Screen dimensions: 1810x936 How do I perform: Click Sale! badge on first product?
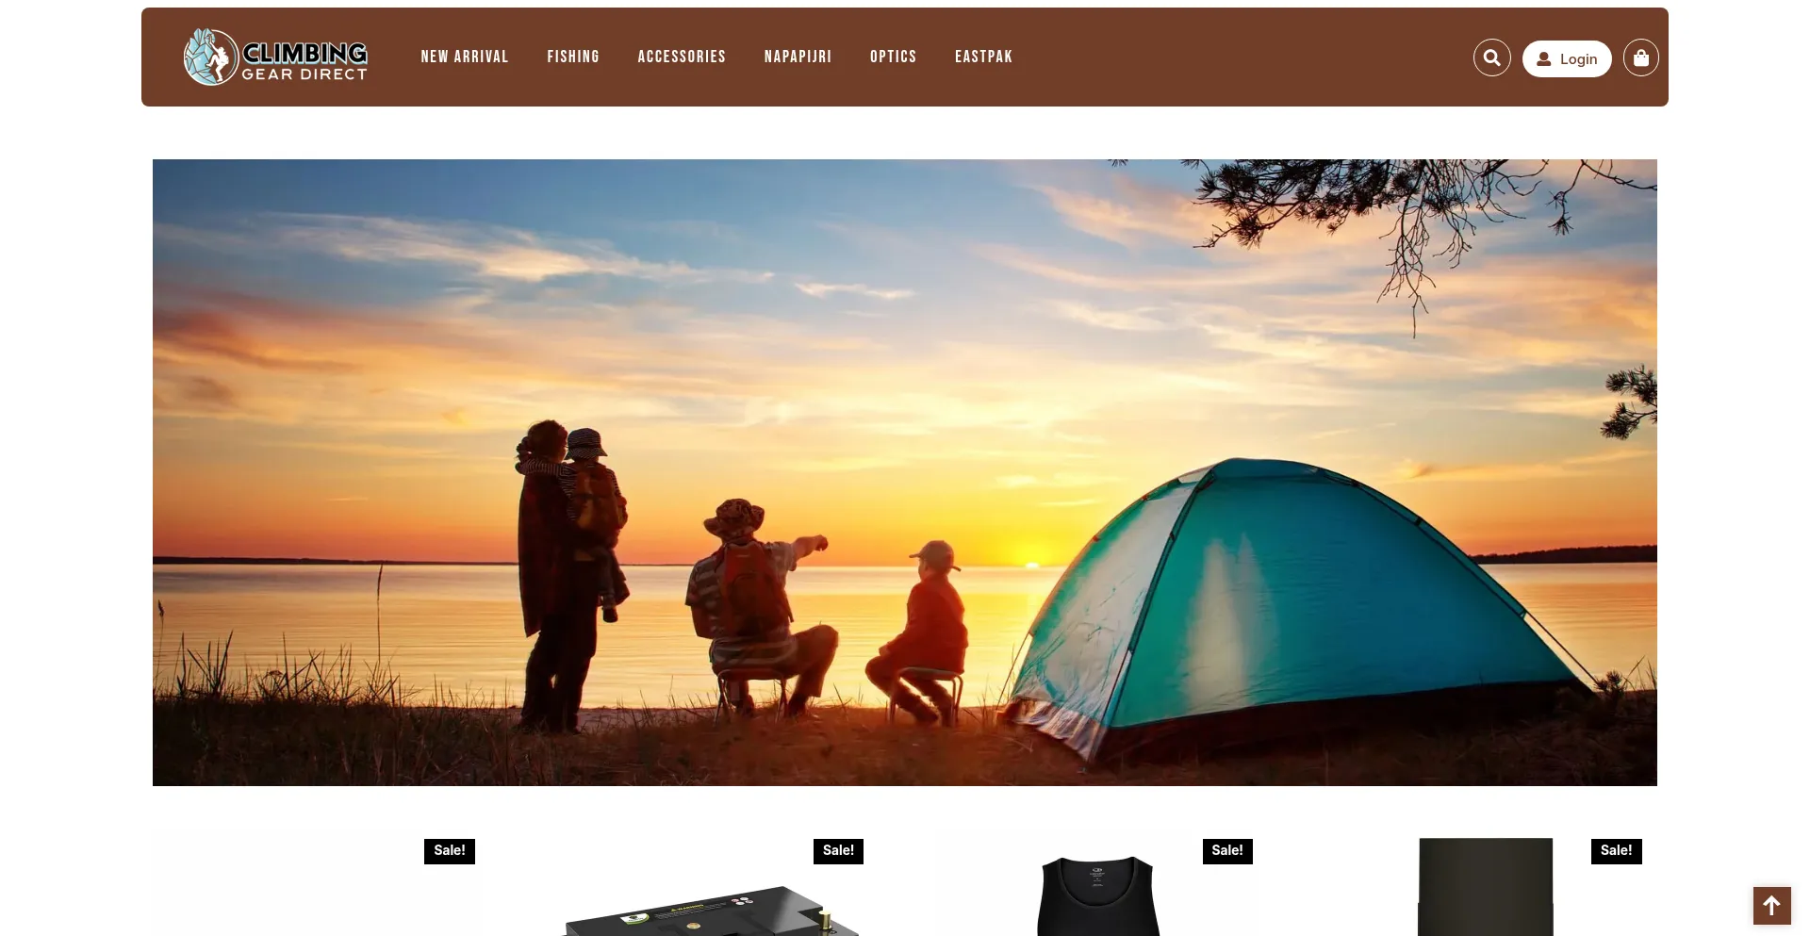click(x=450, y=851)
